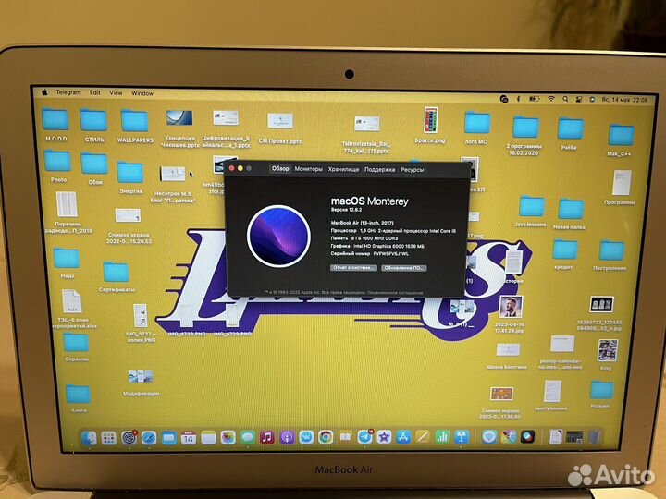Launch Safari from the Dock
The width and height of the screenshot is (666, 499).
pos(149,437)
